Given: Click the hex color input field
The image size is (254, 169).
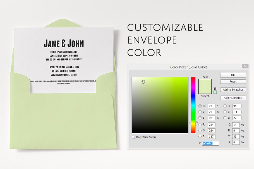Looking at the screenshot, I should click(x=211, y=143).
